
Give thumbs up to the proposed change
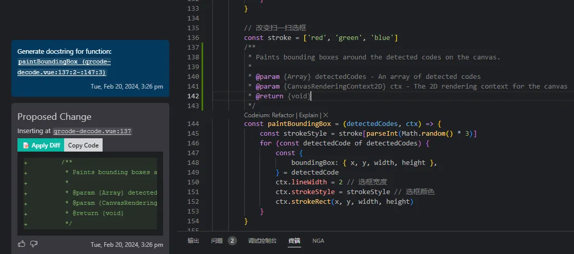pyautogui.click(x=22, y=244)
